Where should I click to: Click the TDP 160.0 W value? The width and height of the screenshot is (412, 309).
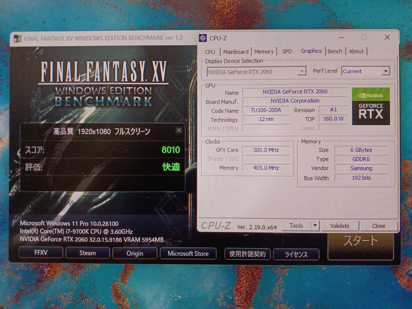point(333,119)
